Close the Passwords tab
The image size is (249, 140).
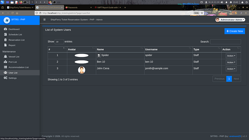click(x=91, y=7)
